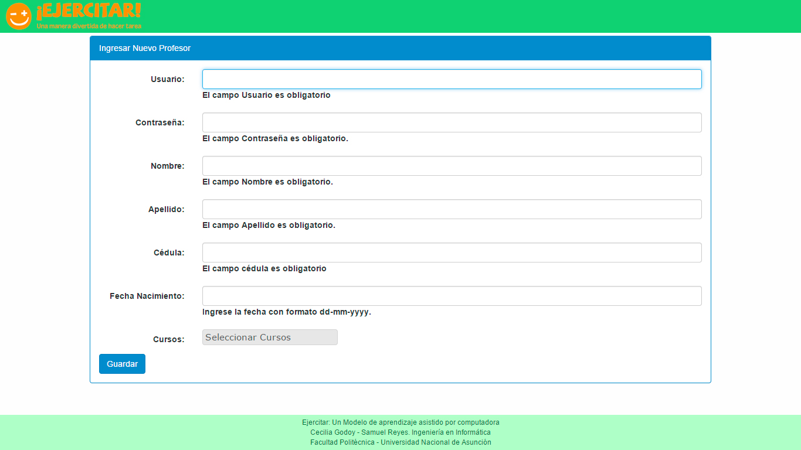Click the 'Contraseña:' label
The height and width of the screenshot is (450, 801).
click(159, 122)
